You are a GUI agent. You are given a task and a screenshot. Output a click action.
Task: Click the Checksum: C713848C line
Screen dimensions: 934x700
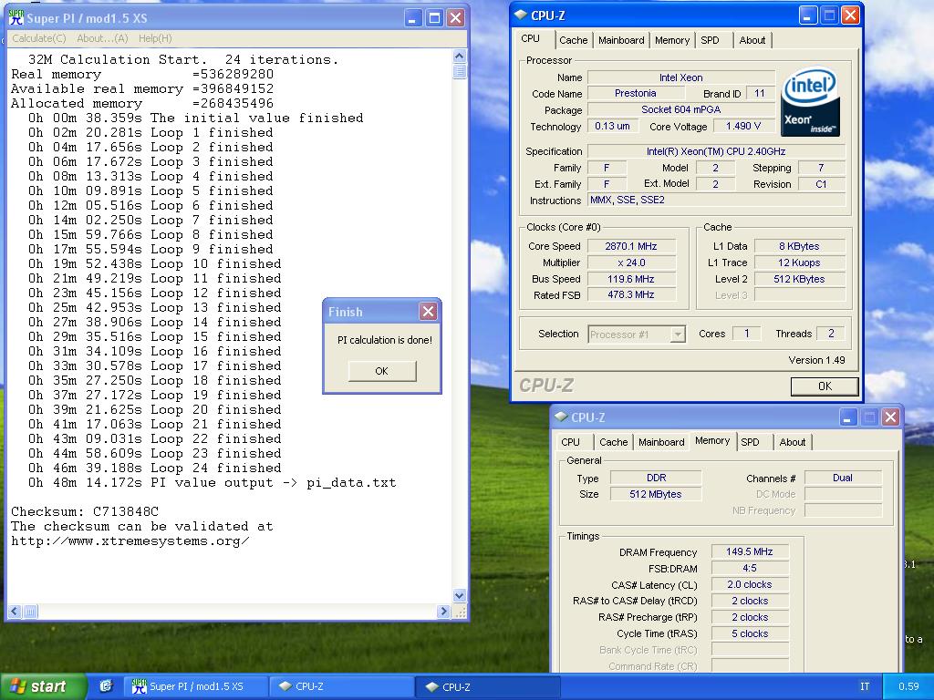click(85, 512)
